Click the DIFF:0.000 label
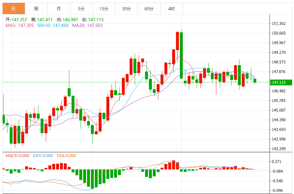 [x=43, y=156]
